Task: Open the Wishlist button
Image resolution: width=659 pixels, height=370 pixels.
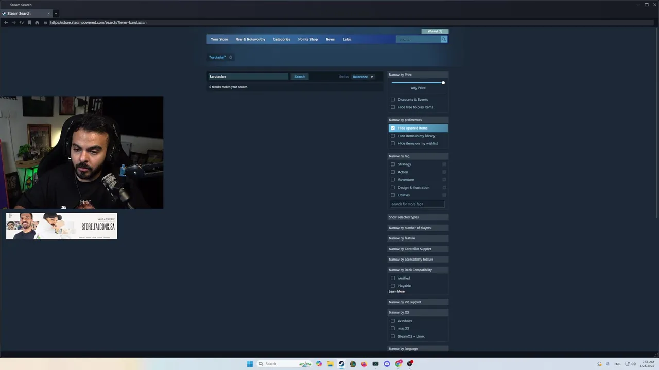Action: [x=435, y=31]
